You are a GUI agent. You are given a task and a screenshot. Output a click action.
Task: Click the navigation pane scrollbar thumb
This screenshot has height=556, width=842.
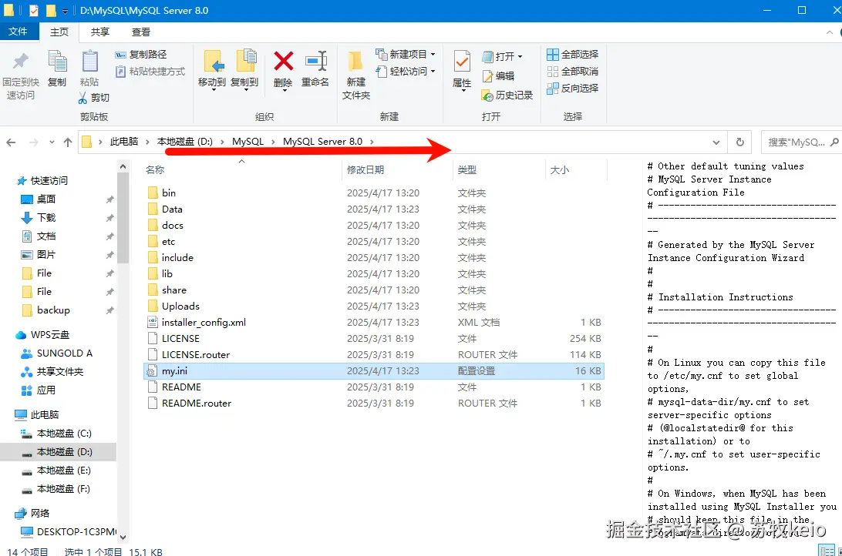click(123, 218)
